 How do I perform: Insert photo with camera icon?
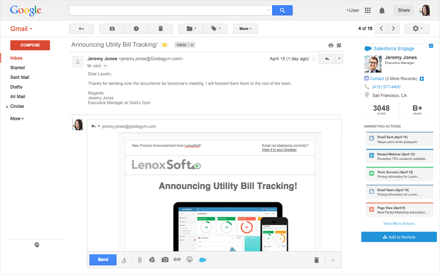(165, 260)
